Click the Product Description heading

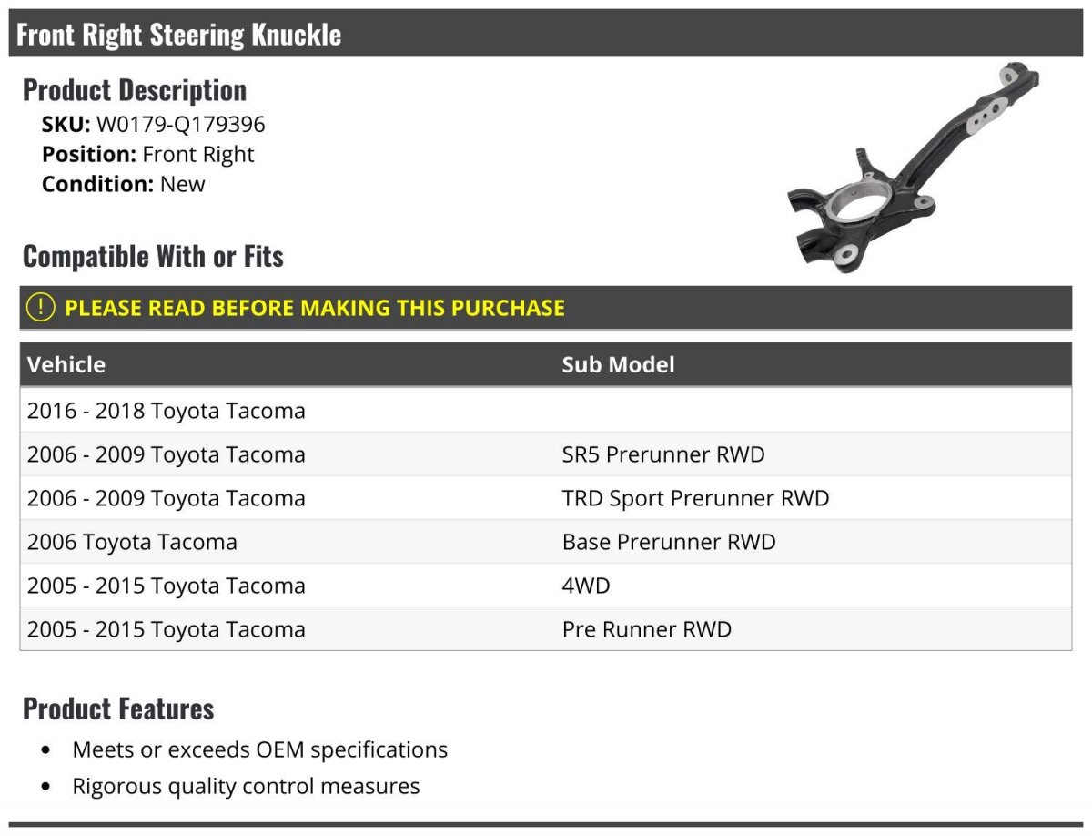[x=135, y=90]
